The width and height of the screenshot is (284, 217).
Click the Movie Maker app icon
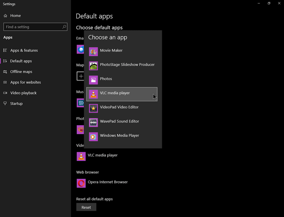(x=93, y=52)
